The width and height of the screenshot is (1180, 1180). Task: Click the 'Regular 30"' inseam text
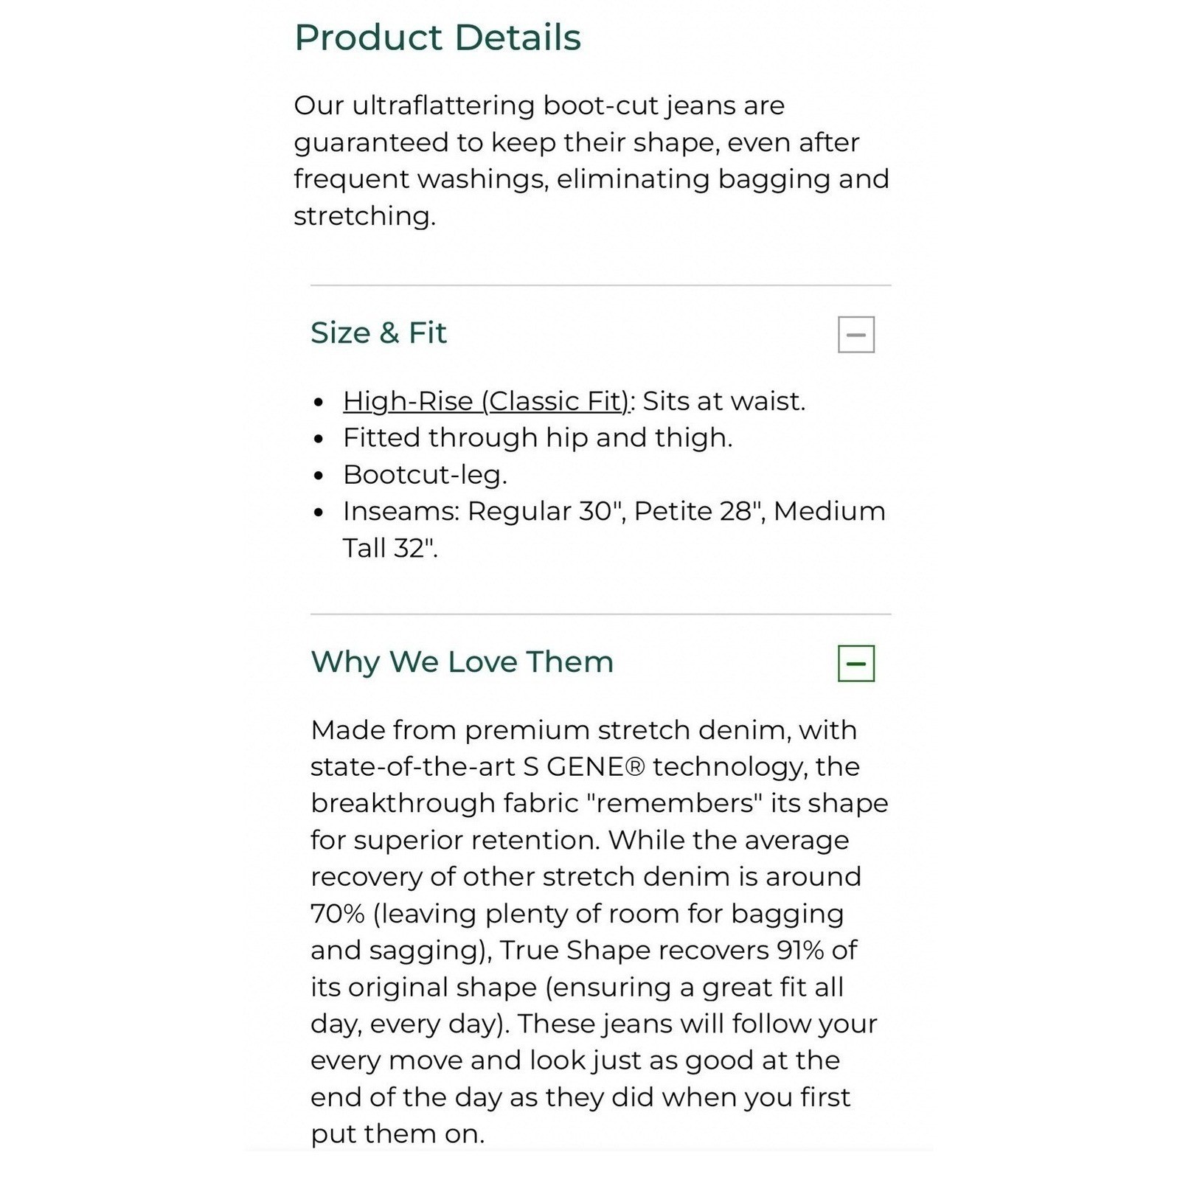click(x=546, y=511)
